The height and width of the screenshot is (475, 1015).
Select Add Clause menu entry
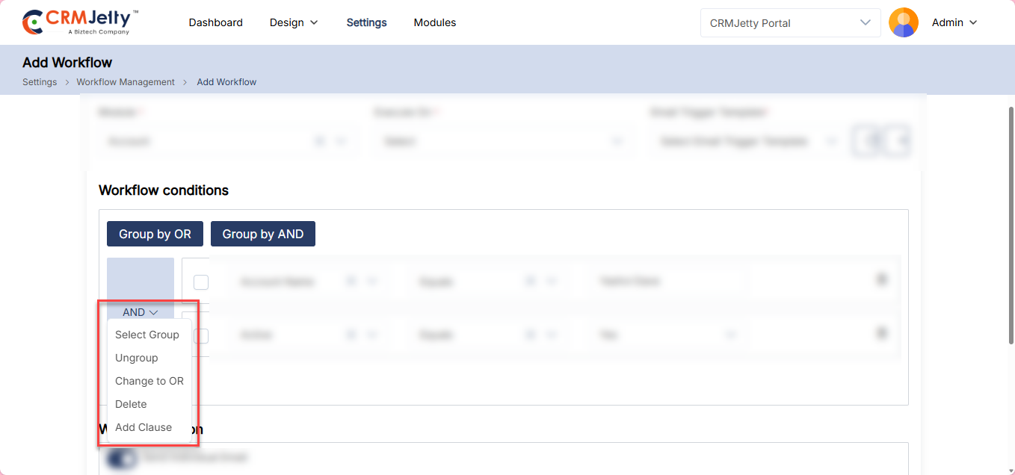[144, 427]
